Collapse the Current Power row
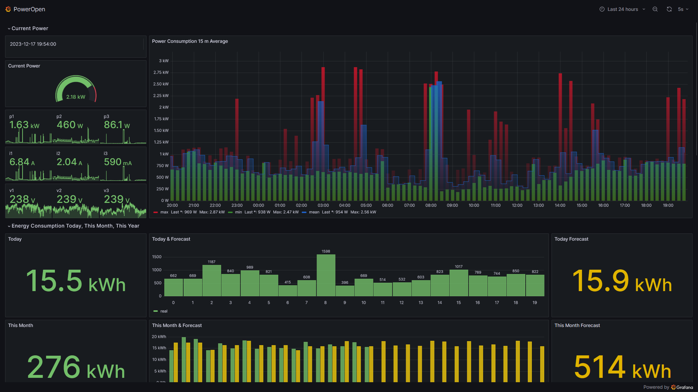This screenshot has width=698, height=392. point(30,28)
